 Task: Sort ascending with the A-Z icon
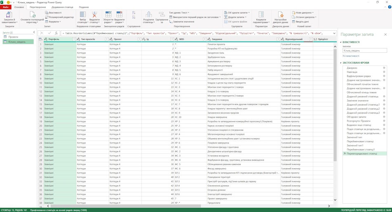tap(134, 12)
